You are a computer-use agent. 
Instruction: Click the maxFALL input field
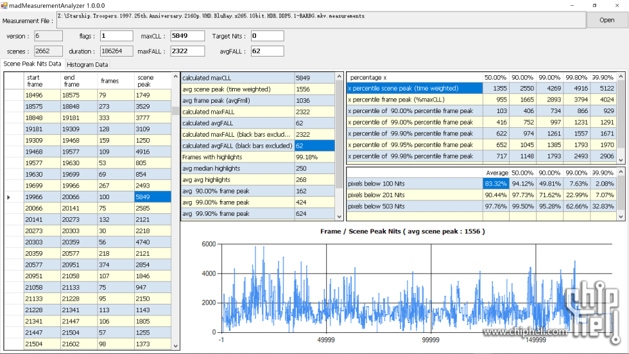[x=187, y=51]
